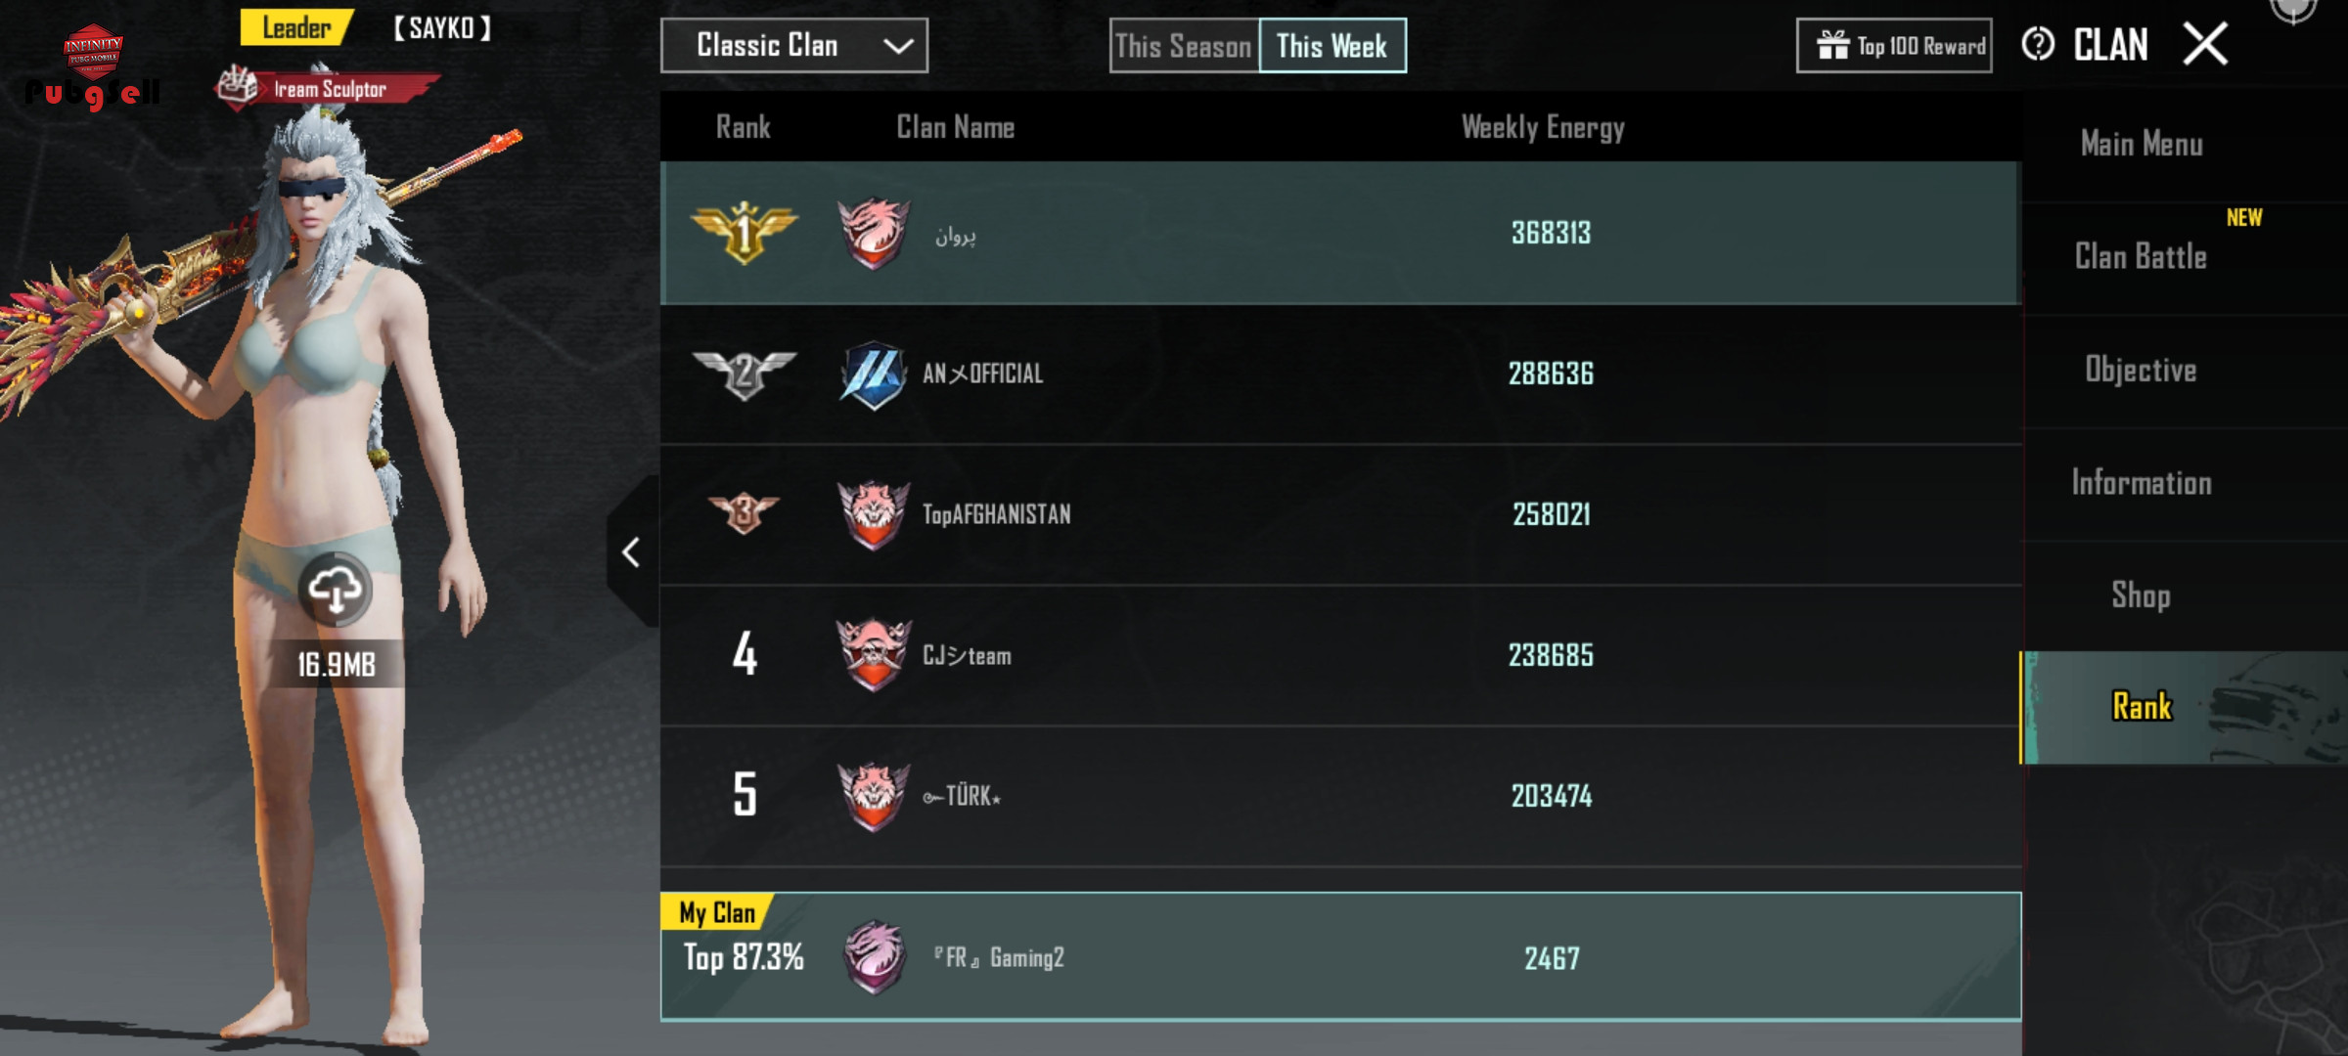This screenshot has width=2348, height=1056.
Task: Open the Classic Clan dropdown
Action: click(794, 46)
